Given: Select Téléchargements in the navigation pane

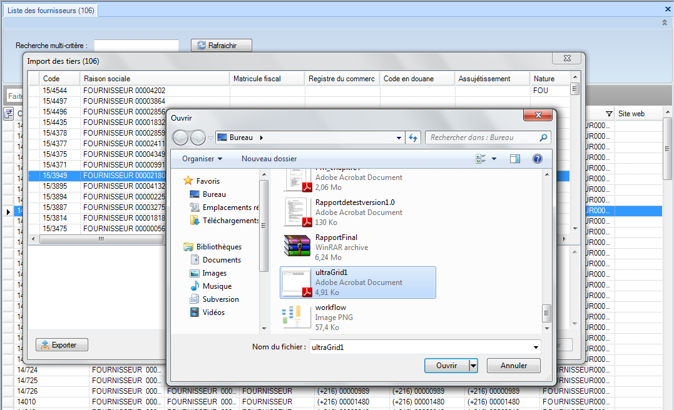Looking at the screenshot, I should 230,221.
